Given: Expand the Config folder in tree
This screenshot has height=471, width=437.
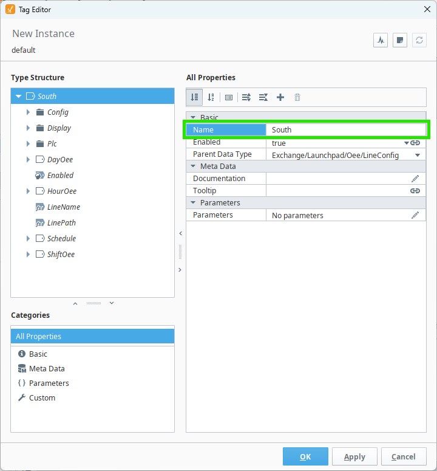Looking at the screenshot, I should [x=28, y=112].
